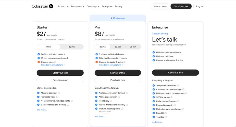Expand the Company menu
This screenshot has height=127, width=236.
[x=93, y=6]
